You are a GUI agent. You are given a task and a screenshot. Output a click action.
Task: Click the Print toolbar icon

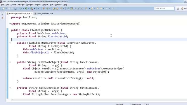click(15, 8)
